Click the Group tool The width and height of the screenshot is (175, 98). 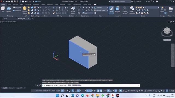162,10
